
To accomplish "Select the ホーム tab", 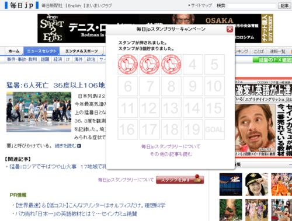I will 14,51.
